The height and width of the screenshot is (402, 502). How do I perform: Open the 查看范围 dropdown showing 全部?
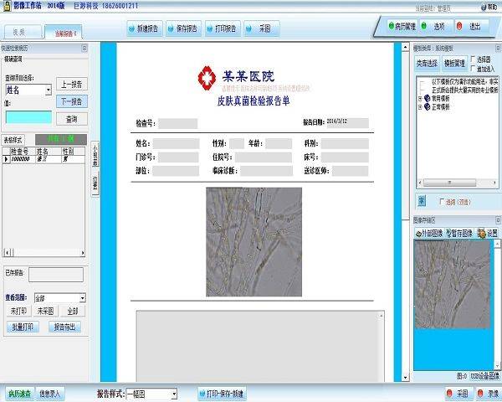(x=60, y=297)
